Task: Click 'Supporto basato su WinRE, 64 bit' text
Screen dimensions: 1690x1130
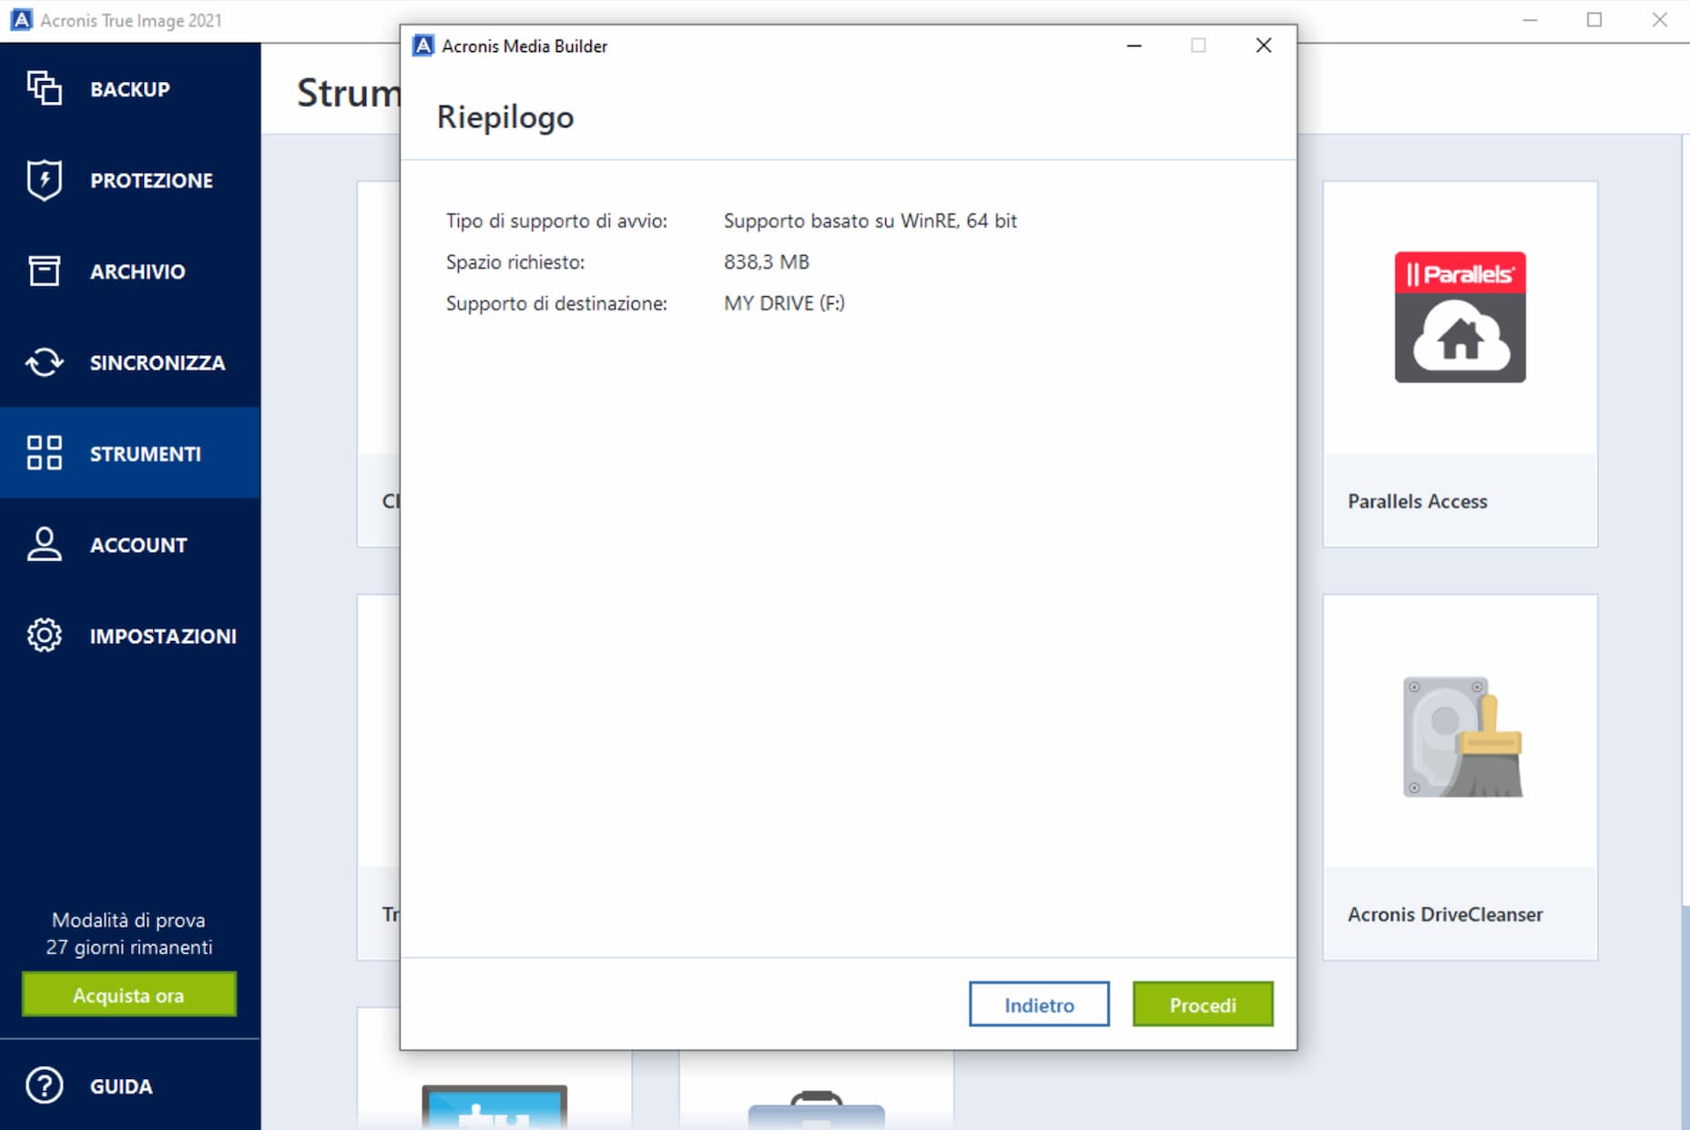Action: coord(870,220)
